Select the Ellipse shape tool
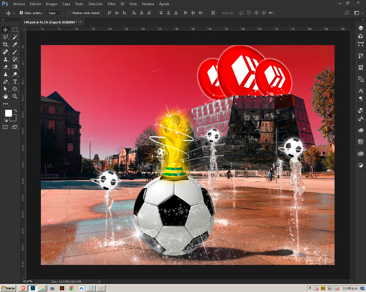Image resolution: width=366 pixels, height=292 pixels. point(15,89)
